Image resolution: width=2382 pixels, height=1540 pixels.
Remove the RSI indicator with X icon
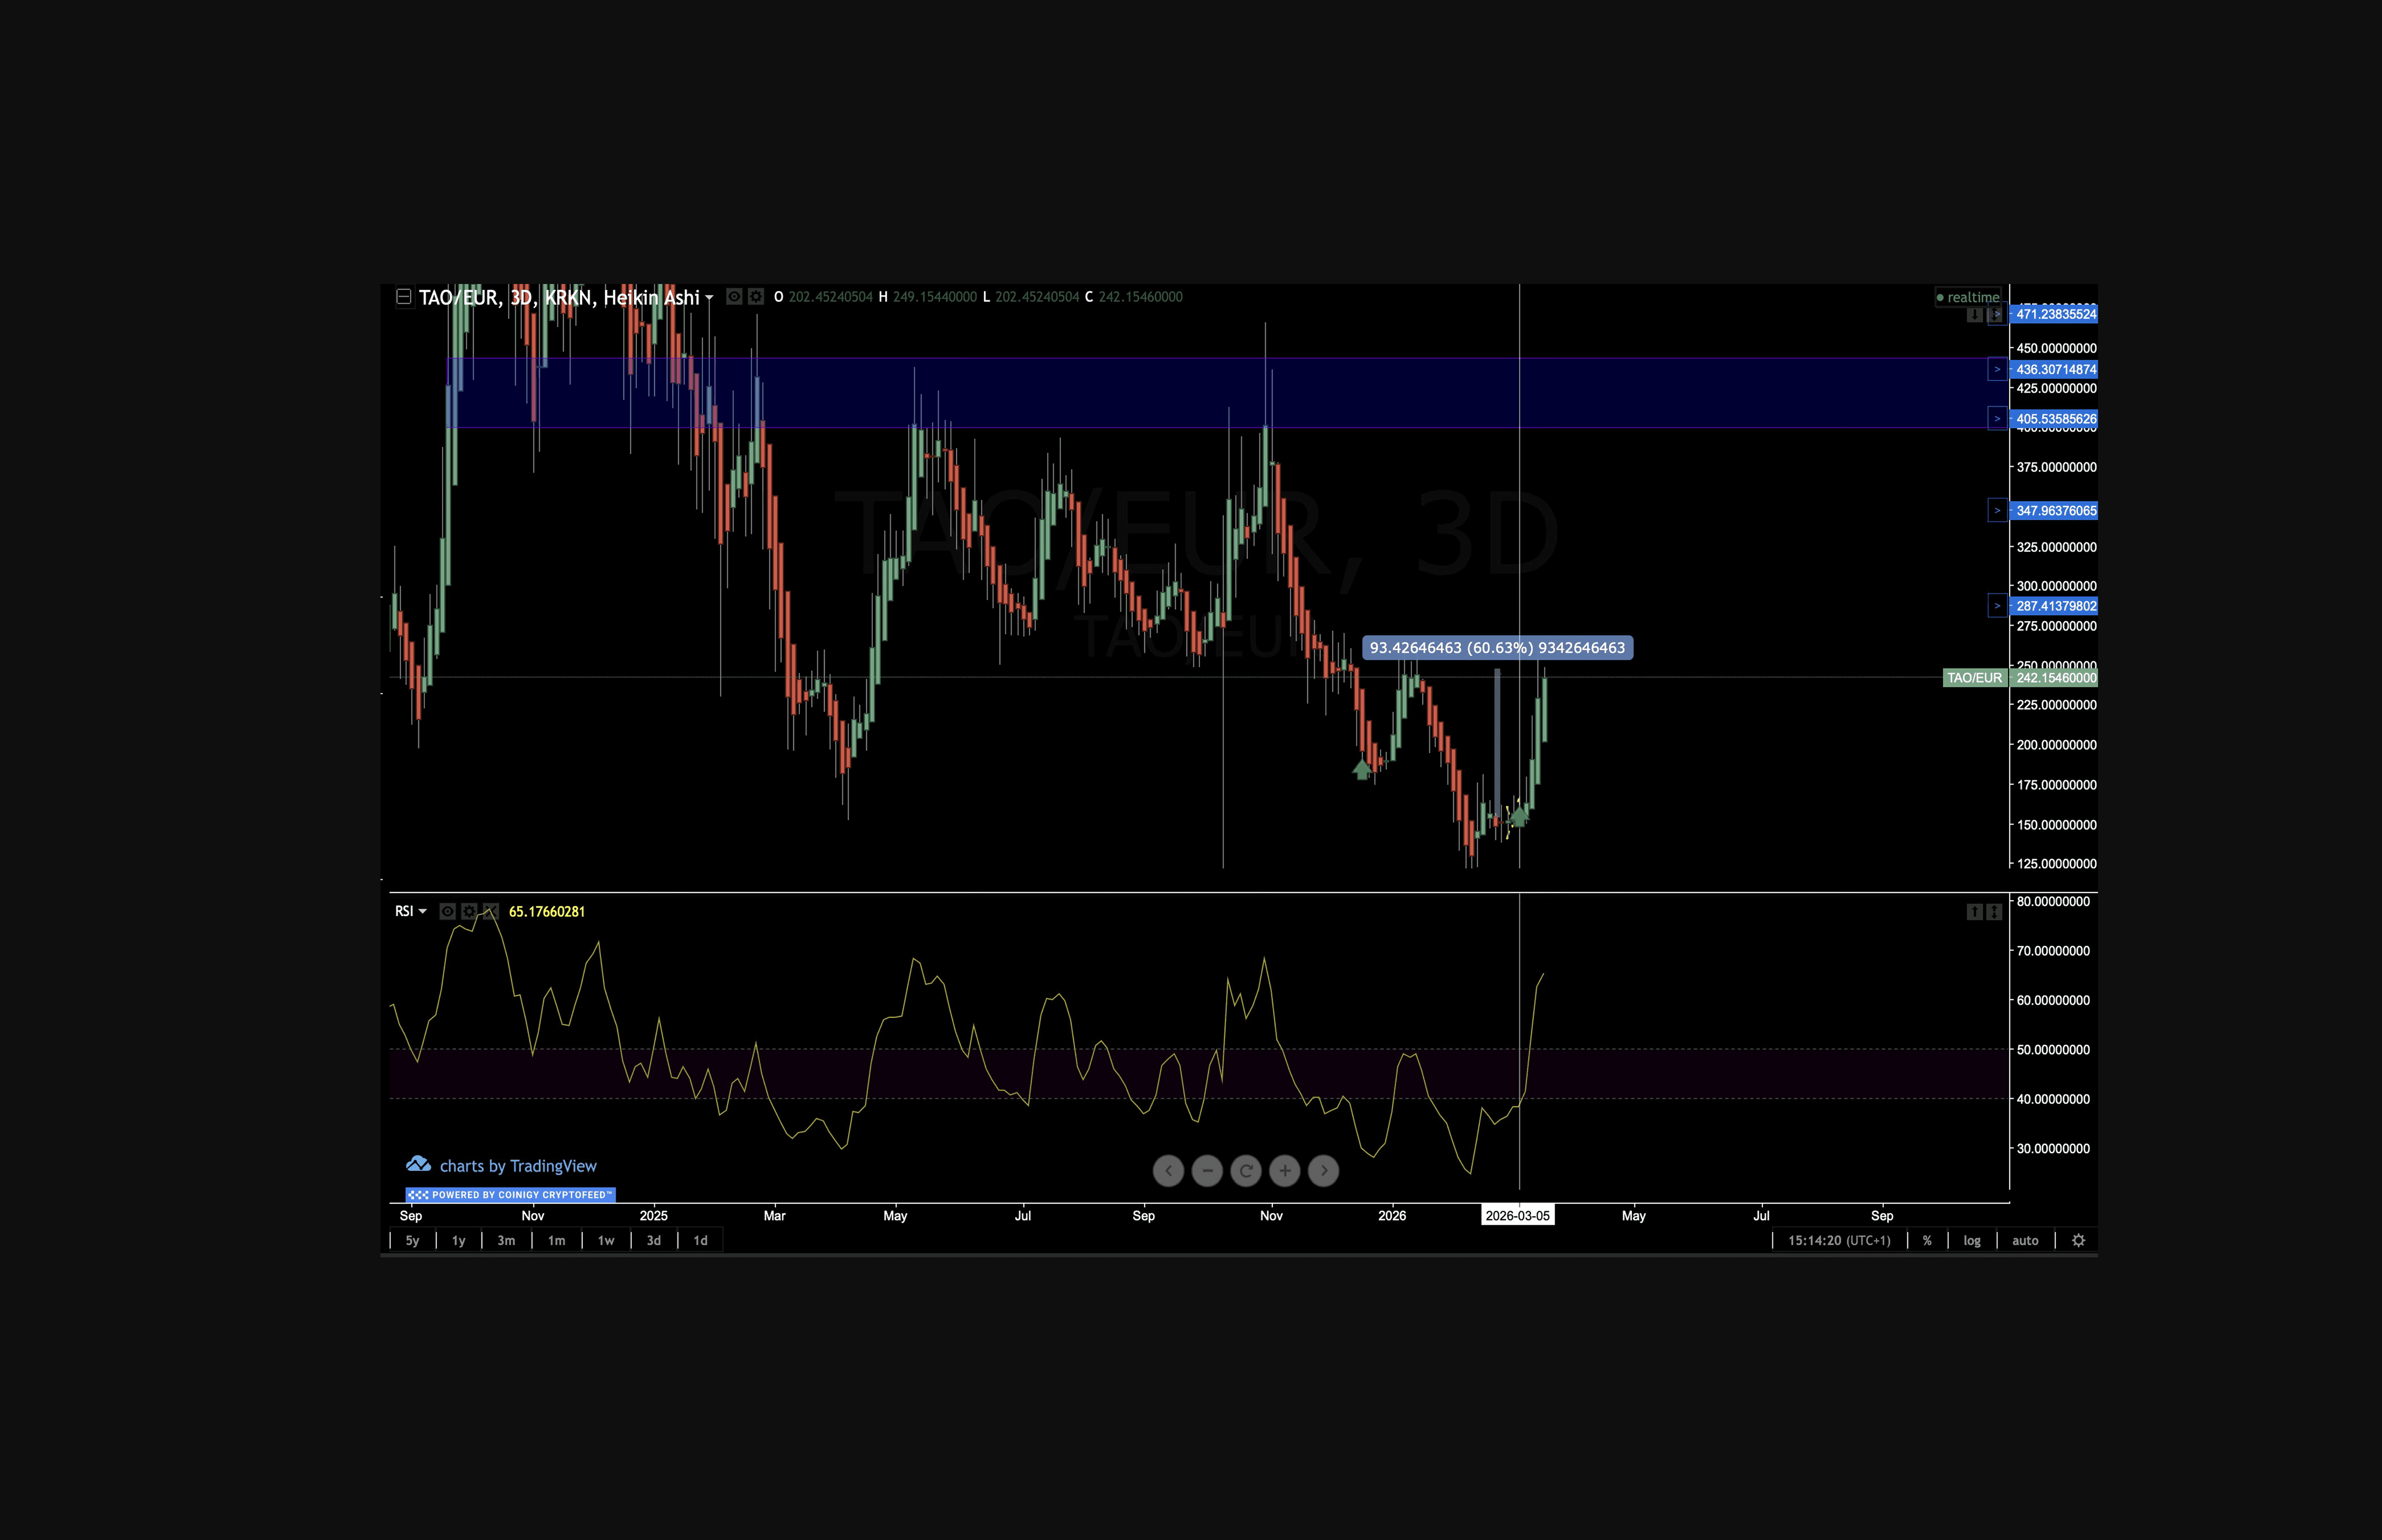491,911
